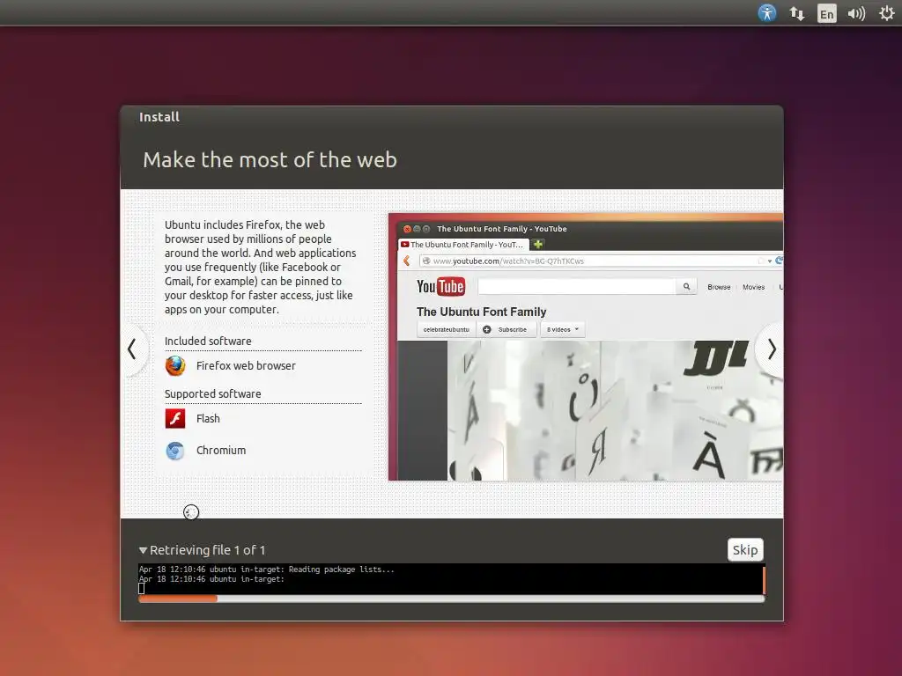The width and height of the screenshot is (902, 676).
Task: Click the browser window title text in slideshow
Action: coord(501,229)
